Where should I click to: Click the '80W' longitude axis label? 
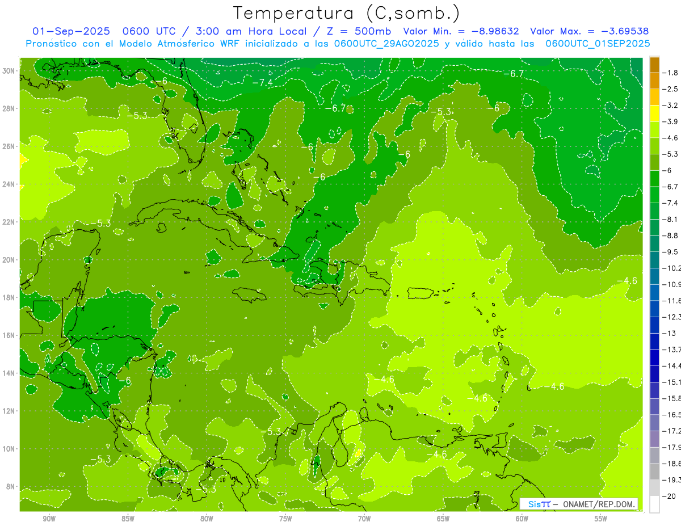click(207, 519)
